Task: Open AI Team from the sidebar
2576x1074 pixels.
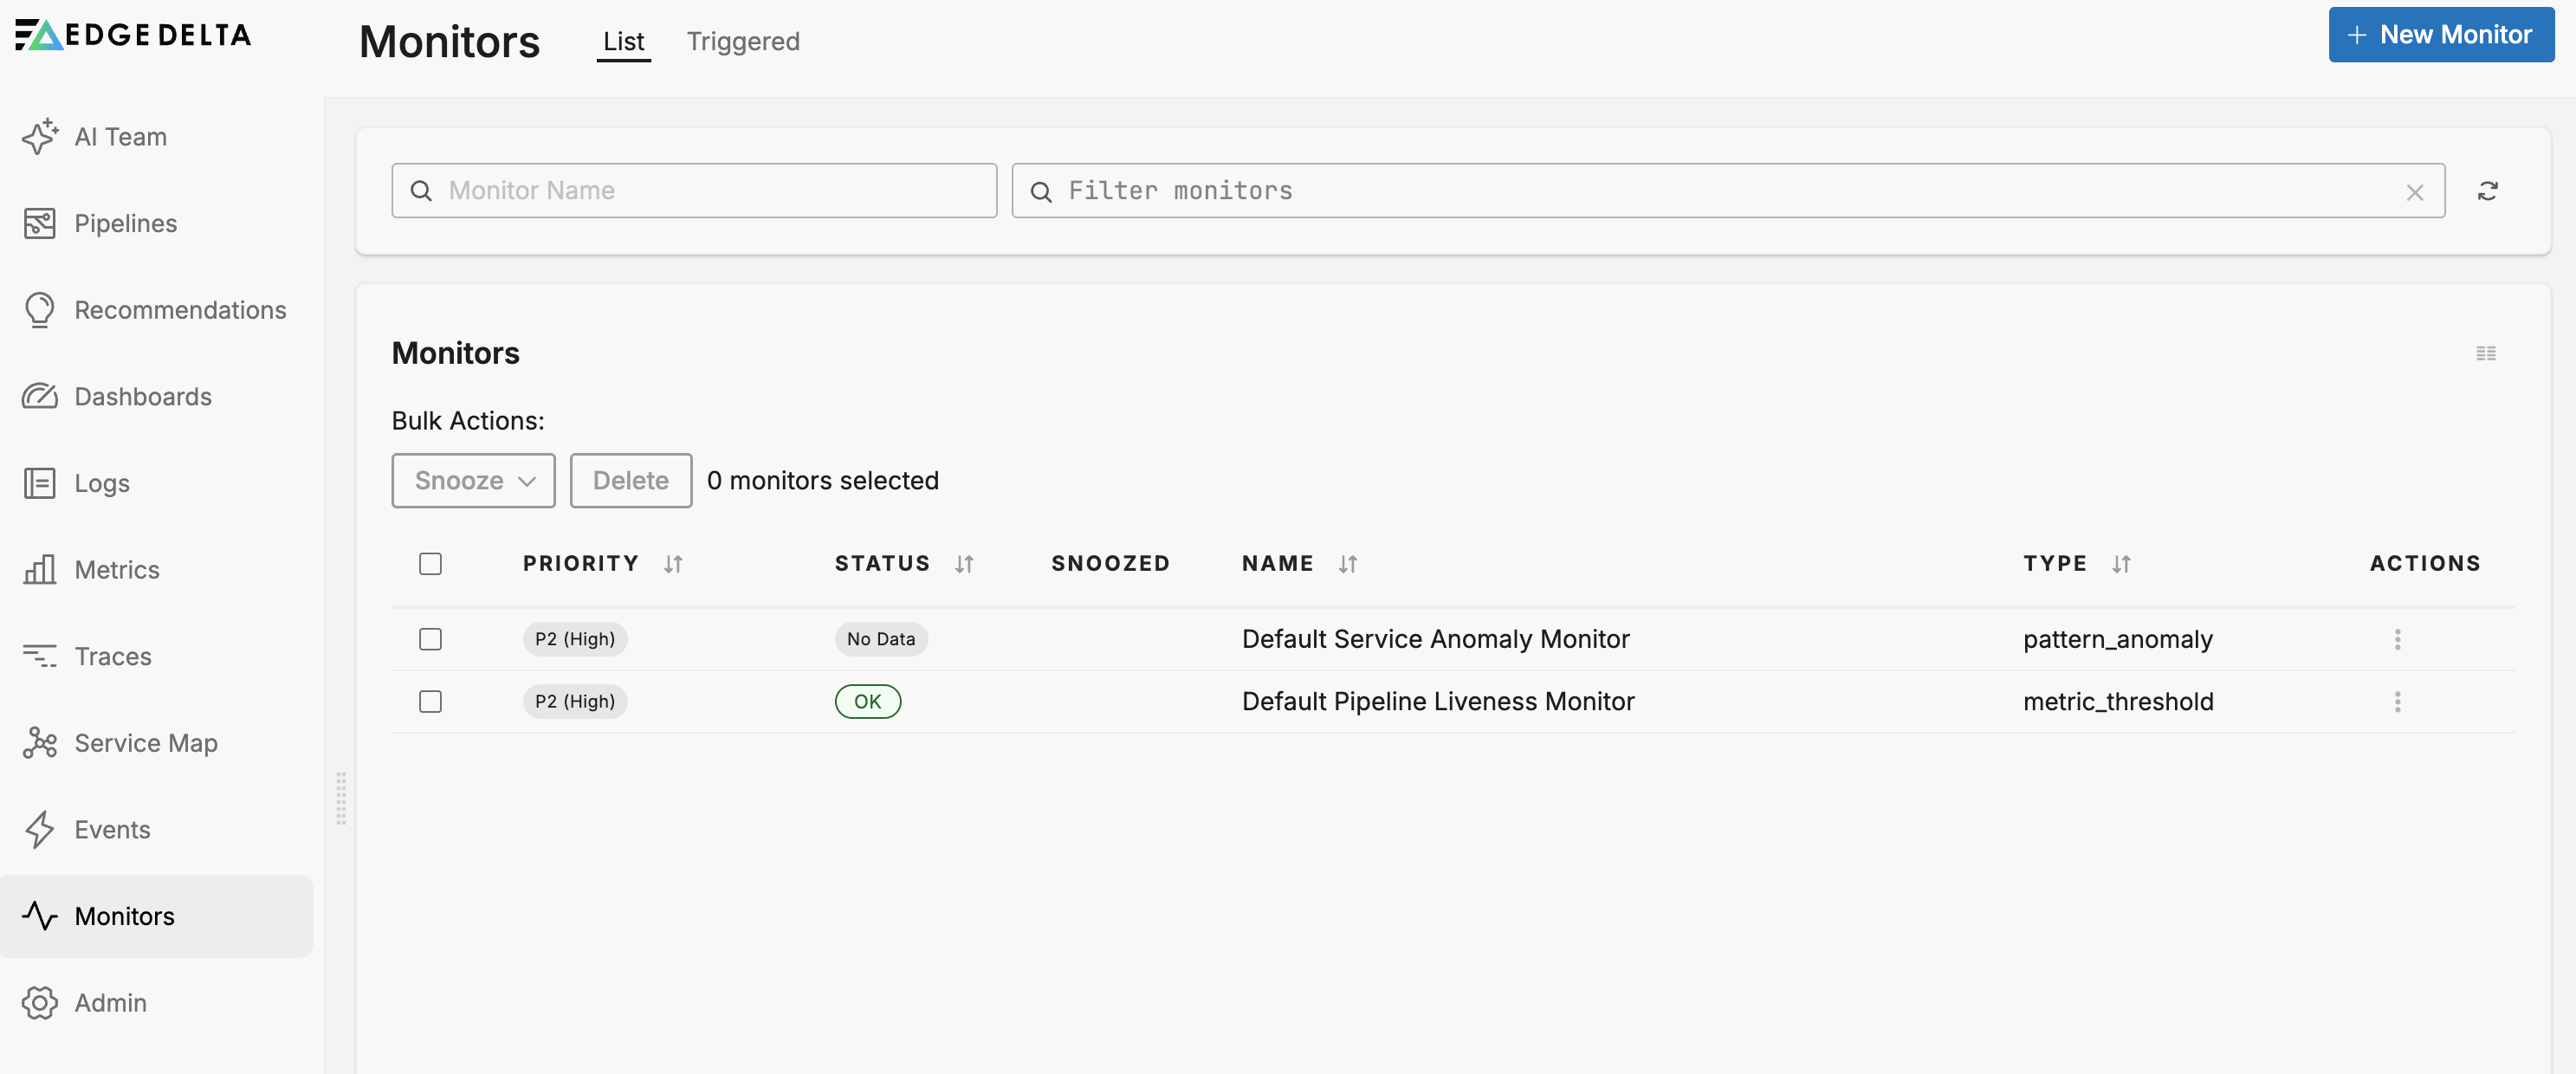Action: (120, 137)
